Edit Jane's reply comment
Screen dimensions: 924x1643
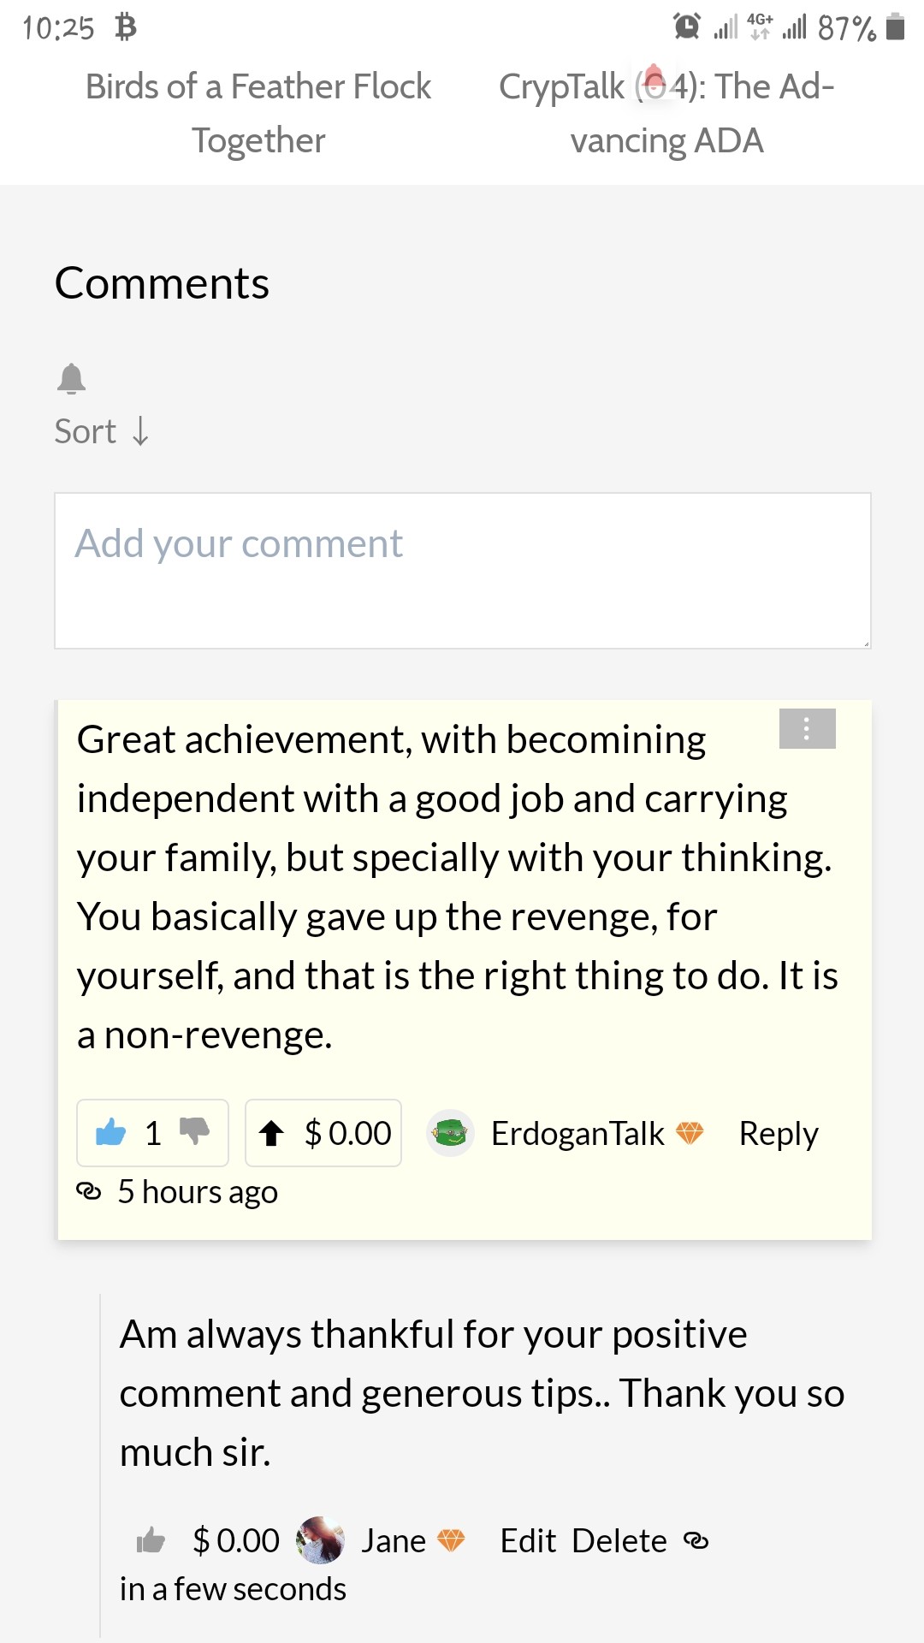tap(528, 1541)
